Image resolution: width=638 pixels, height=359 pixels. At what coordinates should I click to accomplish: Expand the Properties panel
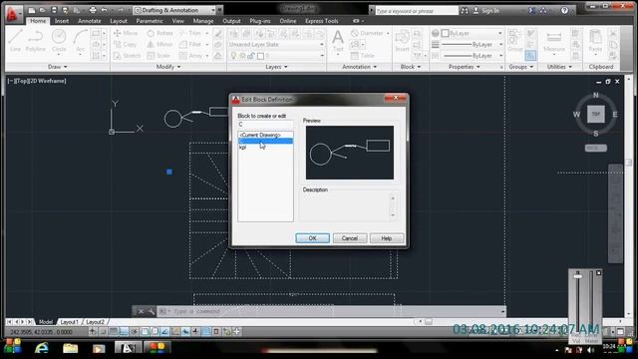click(465, 67)
